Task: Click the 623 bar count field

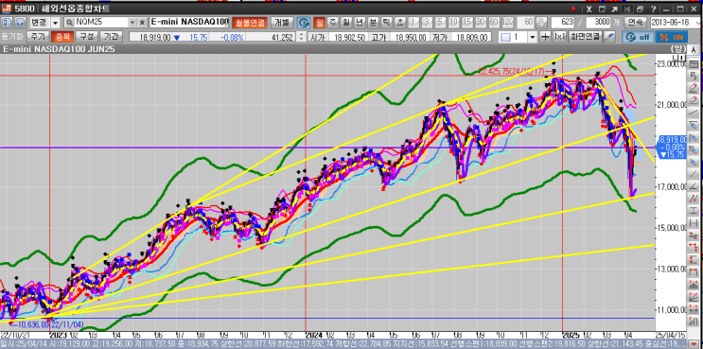Action: click(563, 23)
